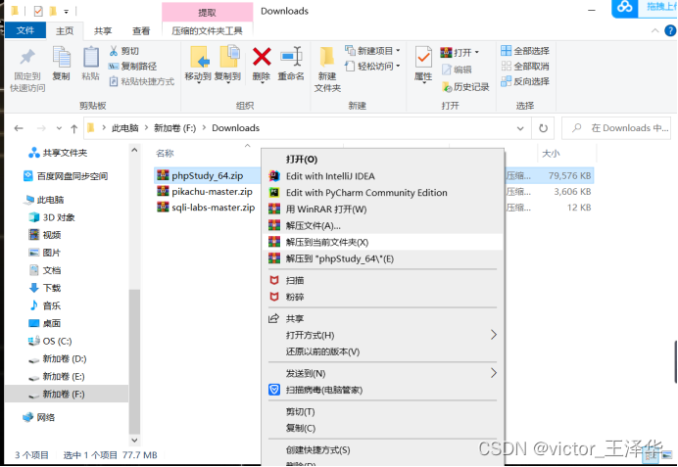Click the 大小 column header
The image size is (678, 467).
pos(551,154)
